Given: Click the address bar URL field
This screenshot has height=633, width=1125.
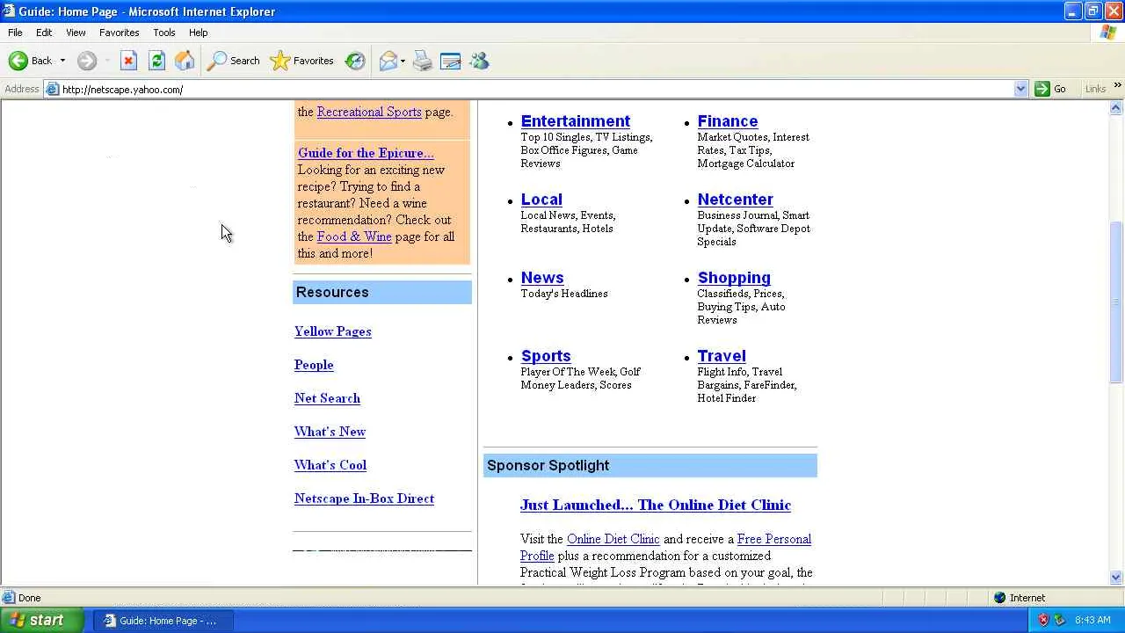Looking at the screenshot, I should (x=536, y=89).
